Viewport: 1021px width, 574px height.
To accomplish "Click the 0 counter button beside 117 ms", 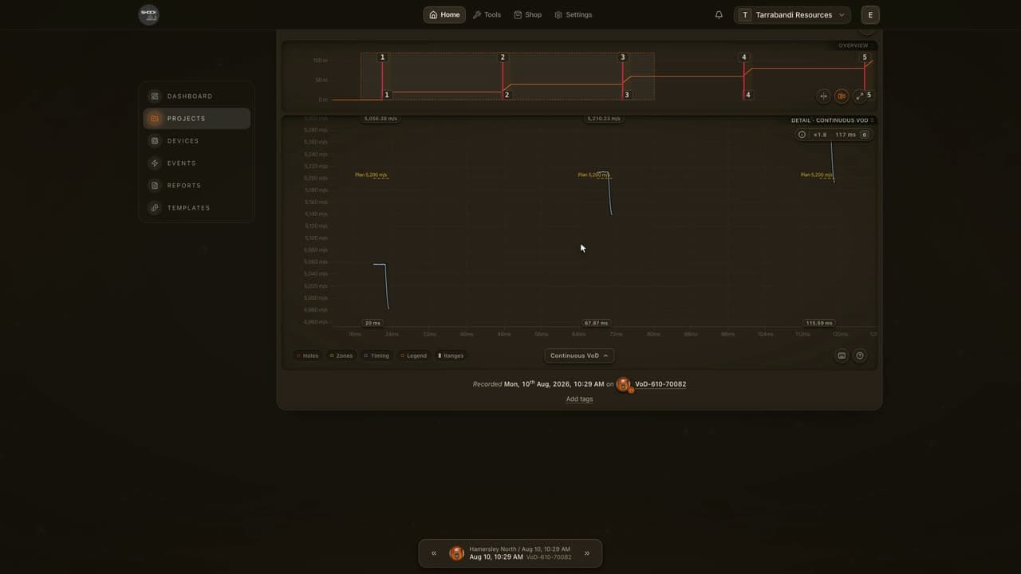I will (864, 135).
